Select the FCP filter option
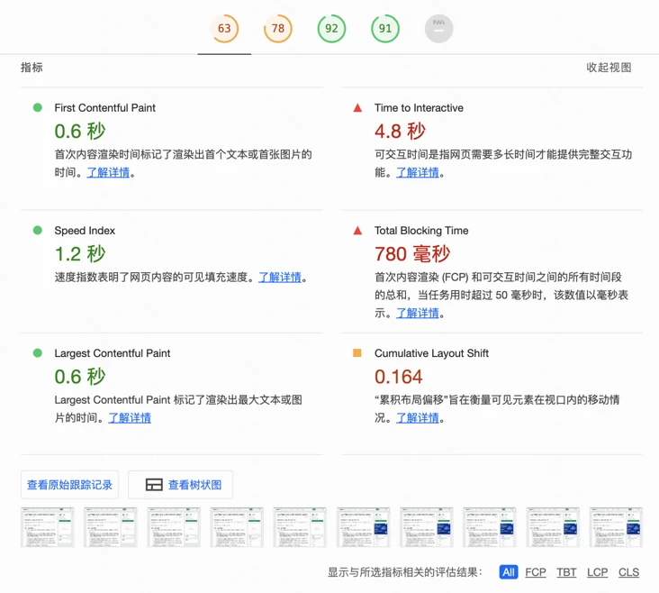Screen dimensions: 659x593 [x=536, y=572]
